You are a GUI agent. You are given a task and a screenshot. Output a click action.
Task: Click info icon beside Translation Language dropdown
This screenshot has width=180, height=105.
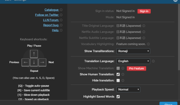tap(153, 61)
